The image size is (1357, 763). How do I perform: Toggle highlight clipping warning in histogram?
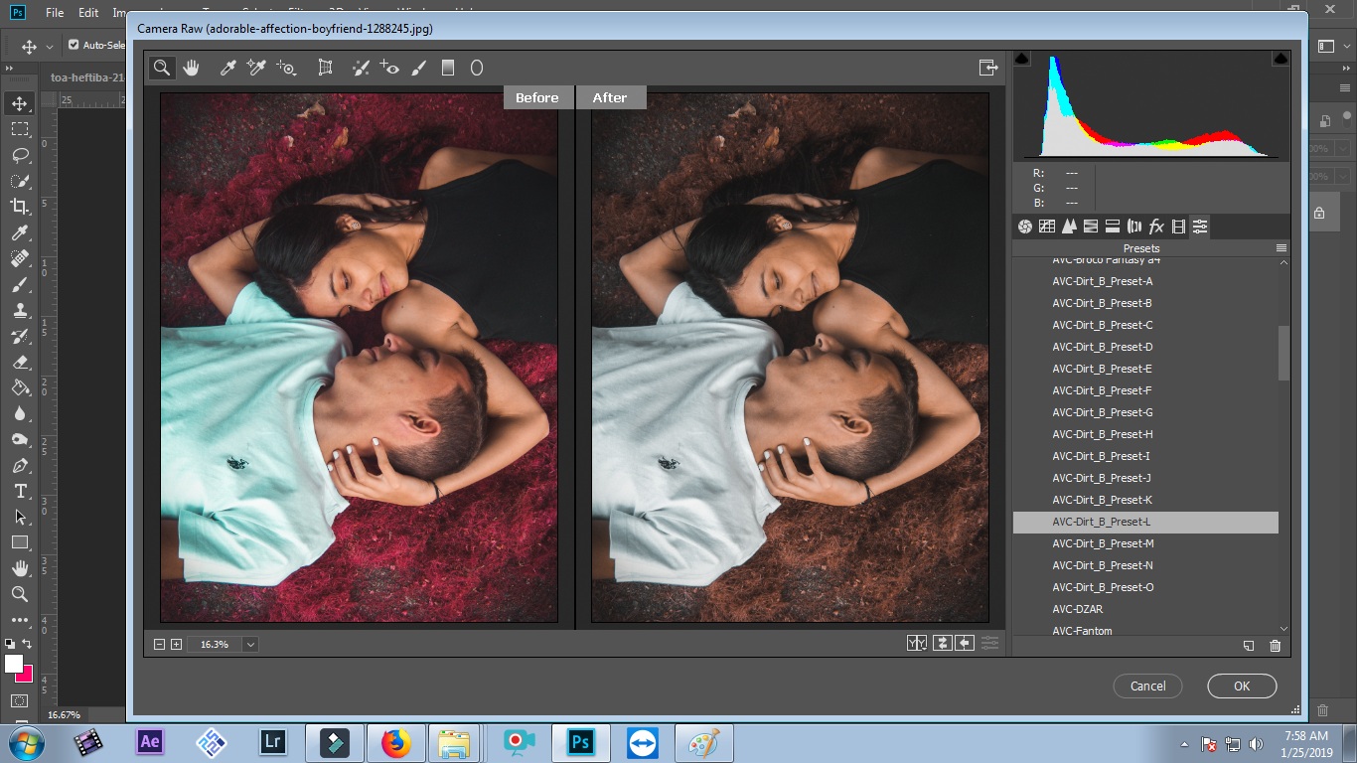[1281, 60]
